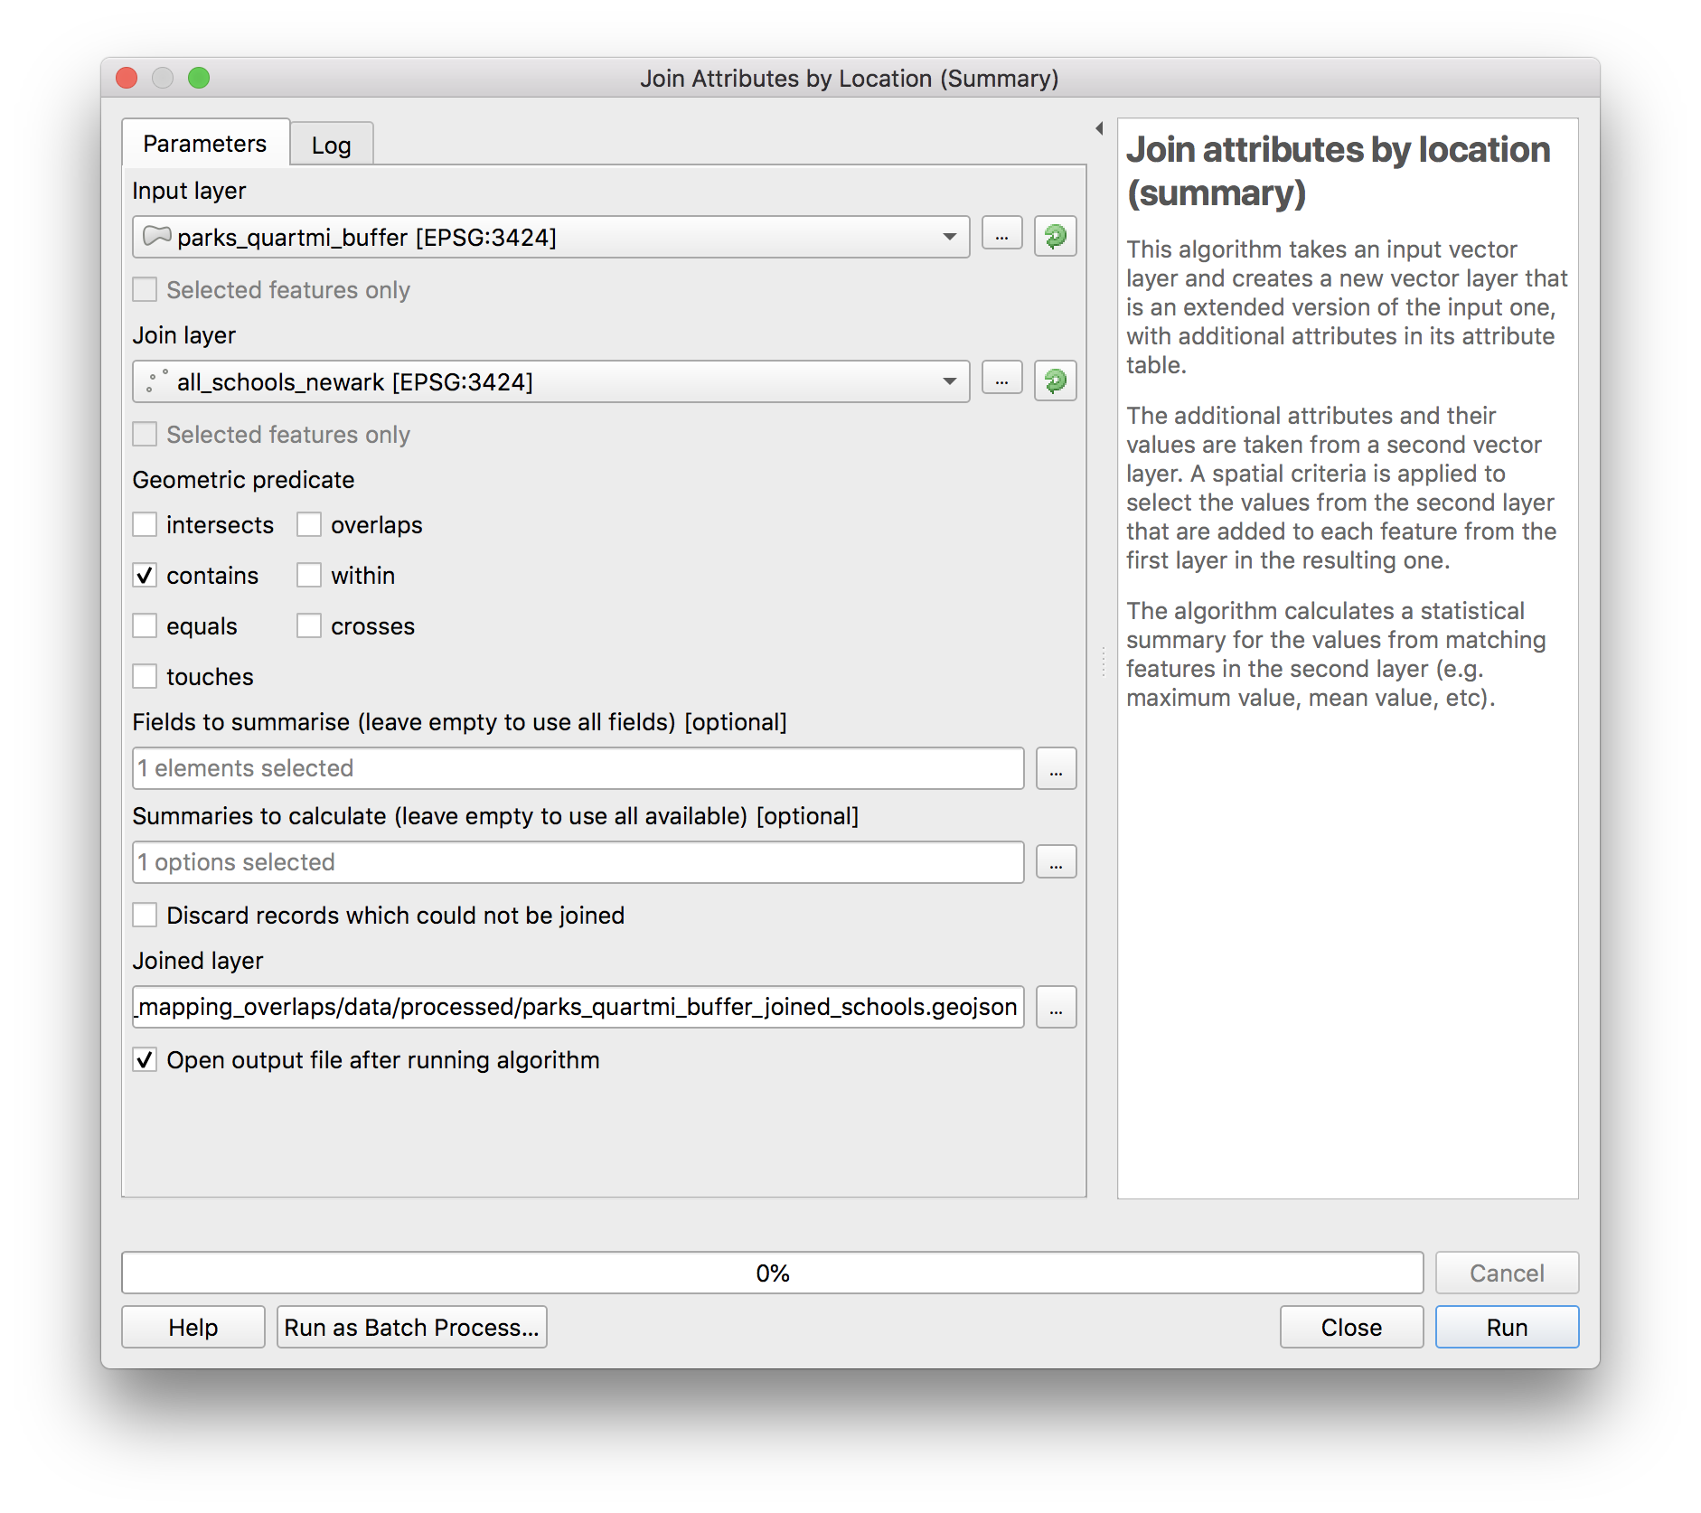Check Discard records which could not be joined
Screen dimensions: 1701x1513
click(146, 916)
